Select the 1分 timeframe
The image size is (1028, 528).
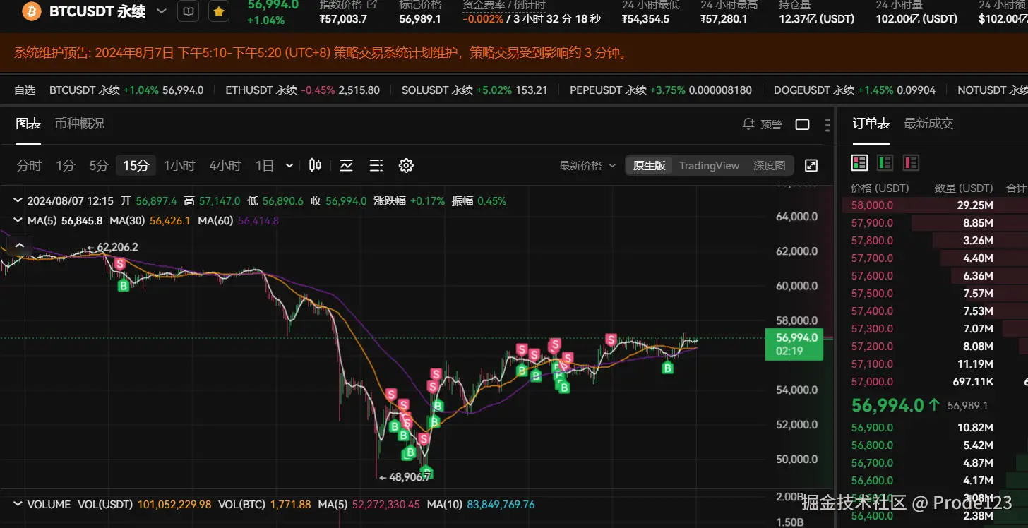pos(65,165)
